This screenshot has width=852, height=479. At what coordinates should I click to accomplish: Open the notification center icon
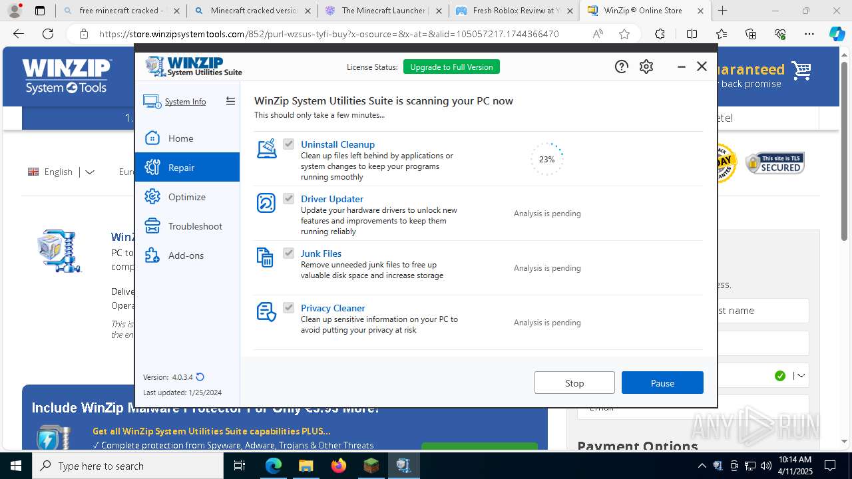coord(830,466)
